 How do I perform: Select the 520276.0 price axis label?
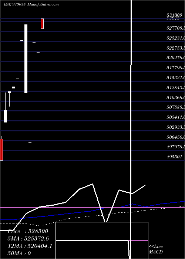point(176,58)
